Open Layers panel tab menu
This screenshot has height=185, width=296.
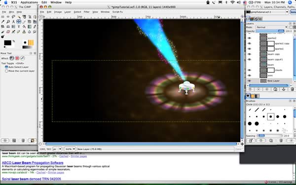[290, 23]
